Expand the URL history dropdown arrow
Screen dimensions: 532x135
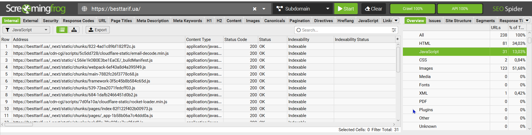pos(264,9)
